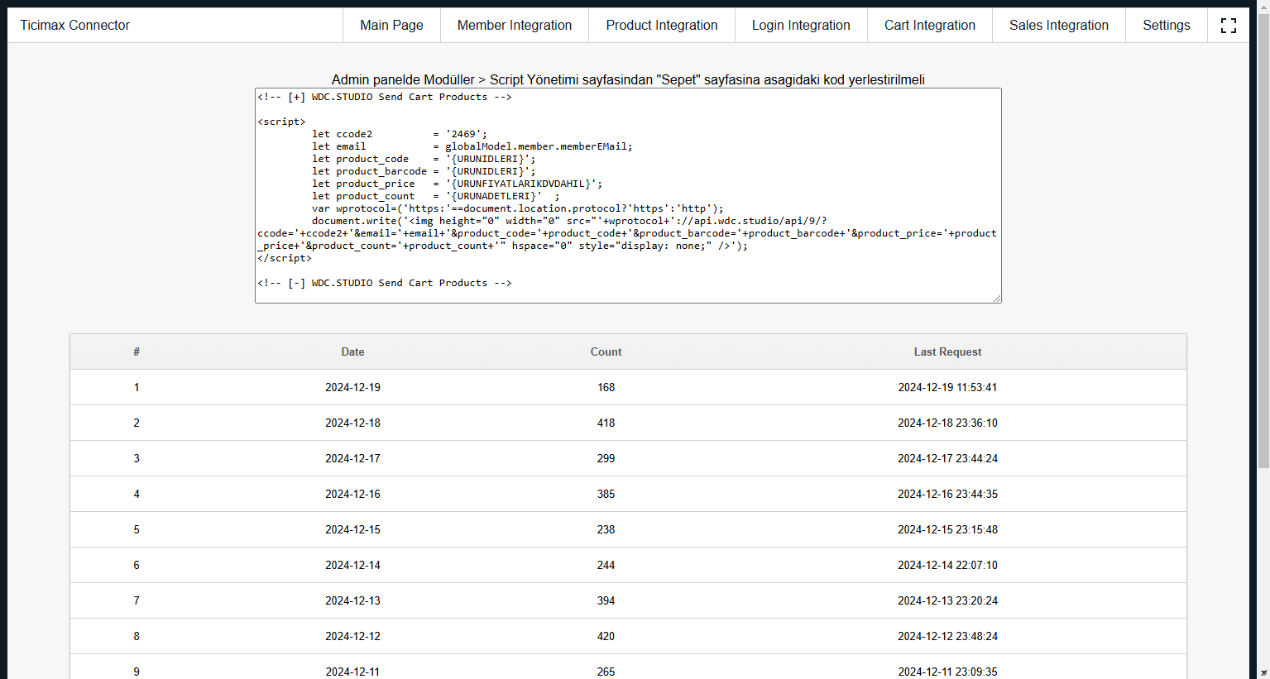The image size is (1270, 679).
Task: Click the textarea resize handle corner
Action: point(997,299)
